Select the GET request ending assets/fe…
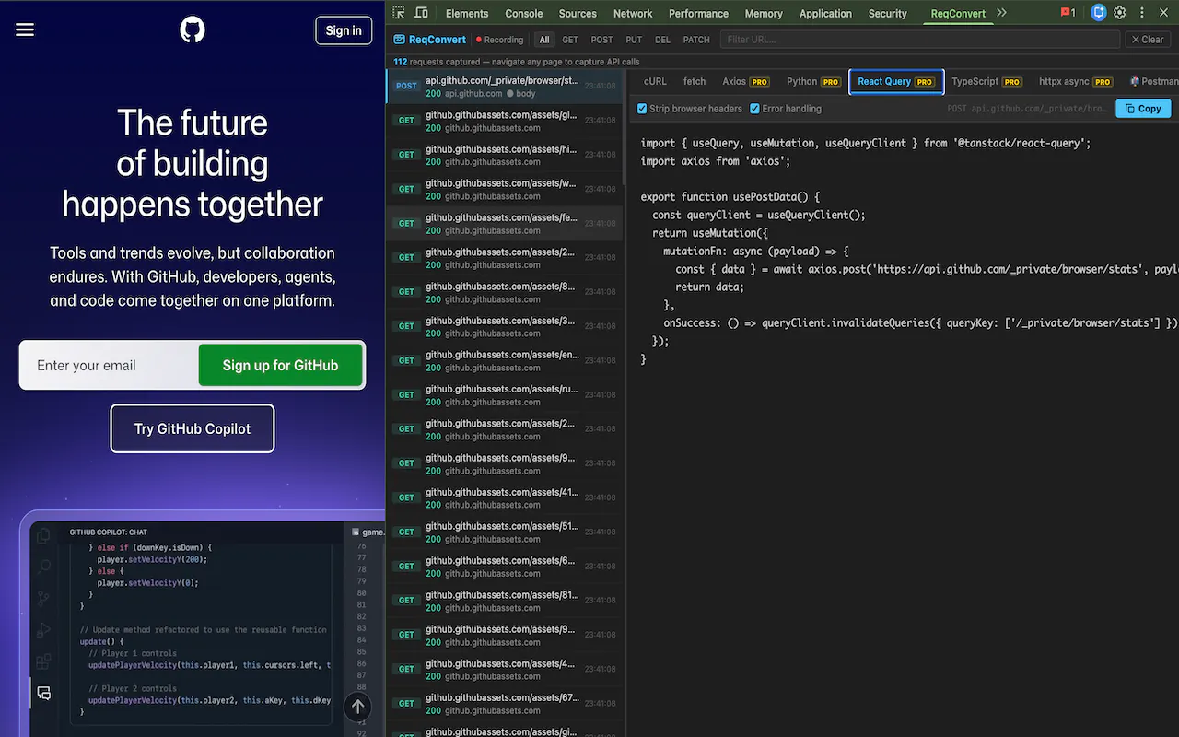 point(506,223)
